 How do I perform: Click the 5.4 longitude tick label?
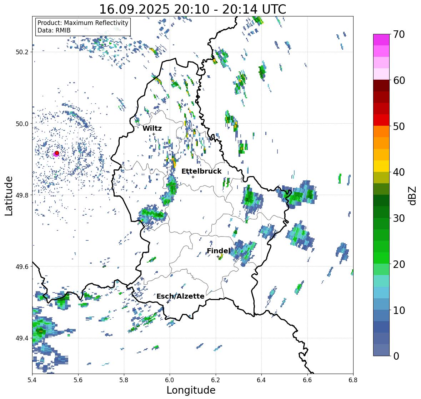[x=32, y=380]
